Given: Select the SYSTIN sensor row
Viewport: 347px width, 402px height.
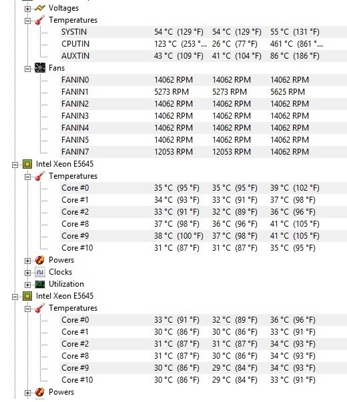Looking at the screenshot, I should [x=204, y=32].
